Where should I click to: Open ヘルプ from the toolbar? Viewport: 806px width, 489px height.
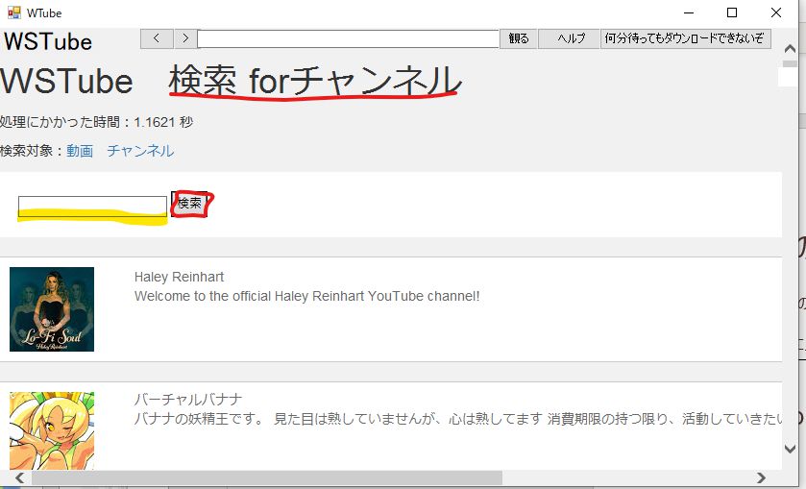tap(569, 38)
